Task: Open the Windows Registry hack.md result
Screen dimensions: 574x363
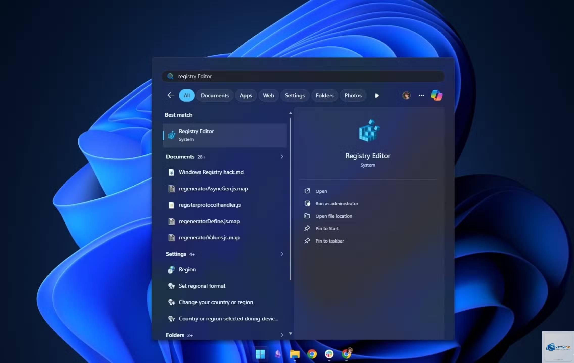Action: (x=225, y=172)
